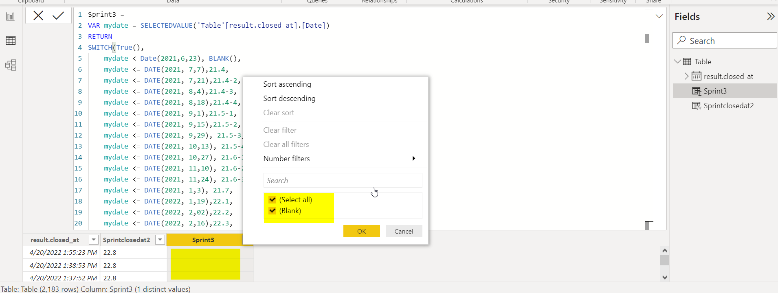Click the formula editor vertical scrollbar thumb
Viewport: 778px width, 293px height.
pos(647,38)
